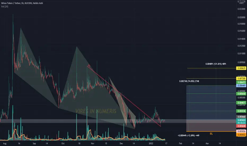Select the blue profit zone rectangle
This screenshot has height=146, width=247.
coord(211,102)
